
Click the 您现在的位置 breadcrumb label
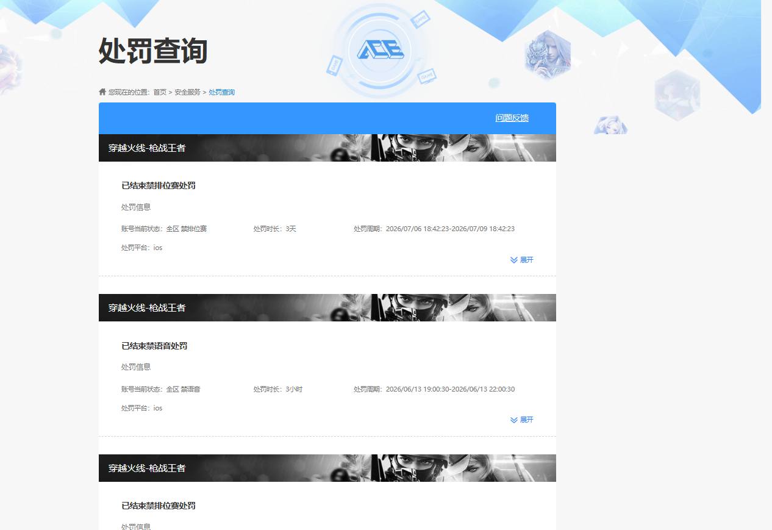(129, 92)
